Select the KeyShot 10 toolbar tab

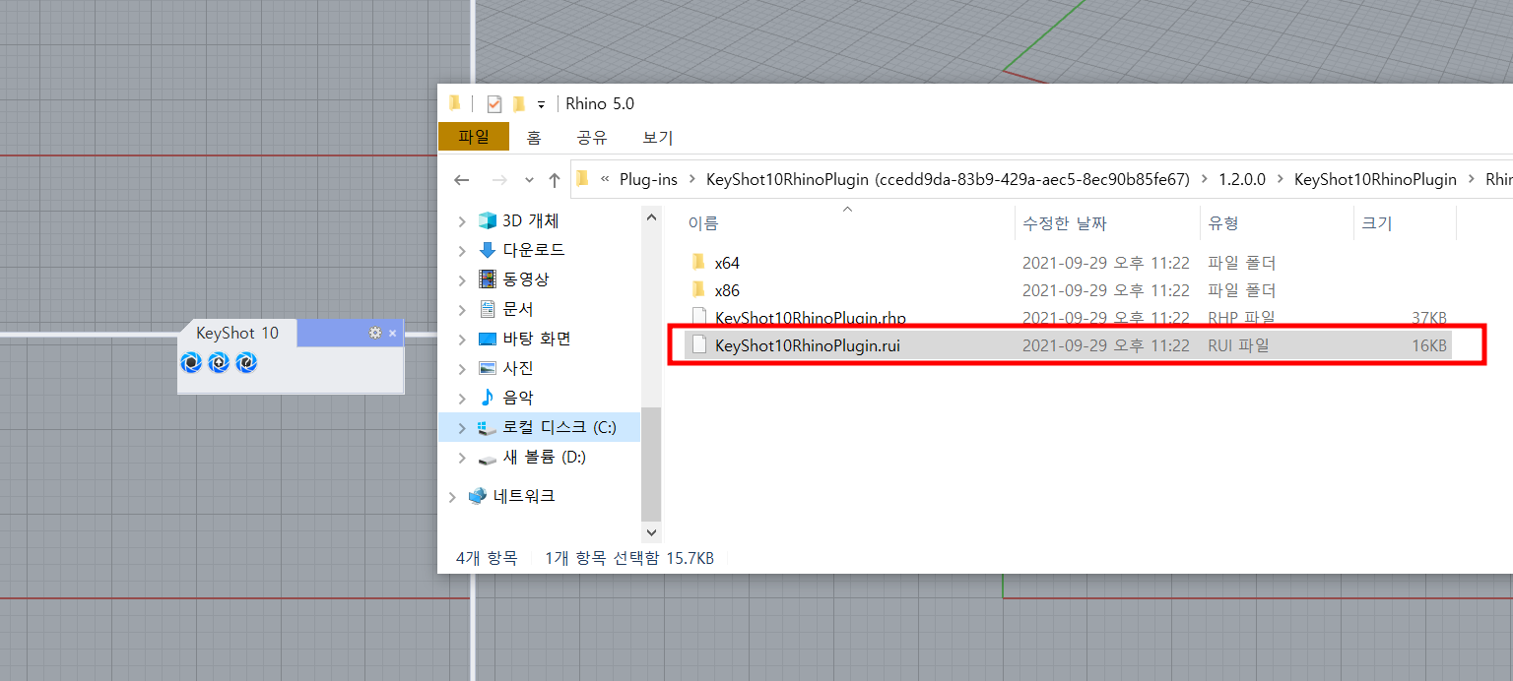(237, 333)
